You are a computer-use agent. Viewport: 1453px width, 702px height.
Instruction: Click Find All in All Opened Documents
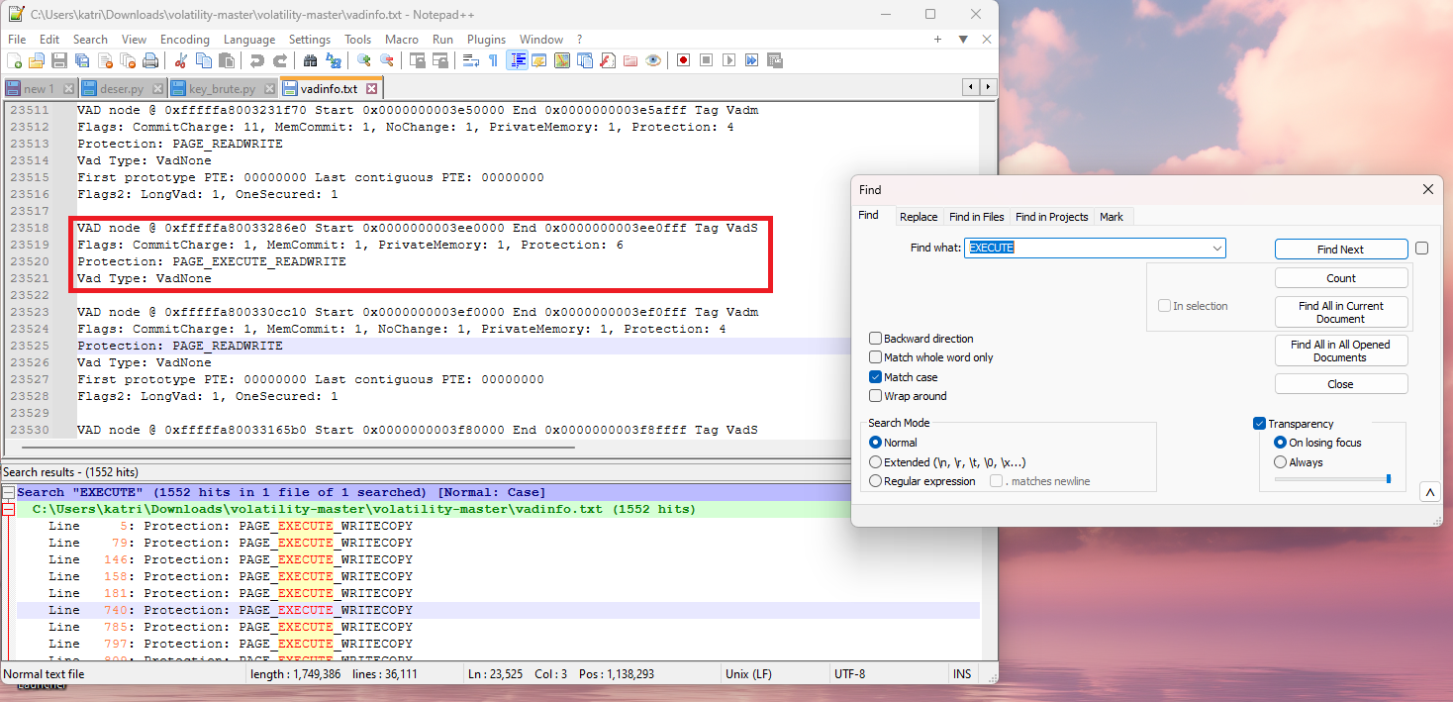tap(1340, 350)
